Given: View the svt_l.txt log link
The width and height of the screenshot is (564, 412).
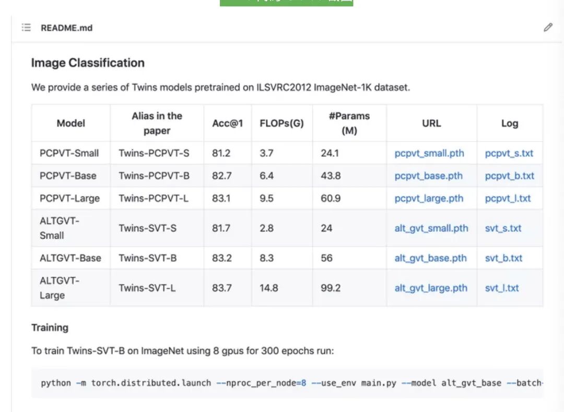Looking at the screenshot, I should 502,288.
